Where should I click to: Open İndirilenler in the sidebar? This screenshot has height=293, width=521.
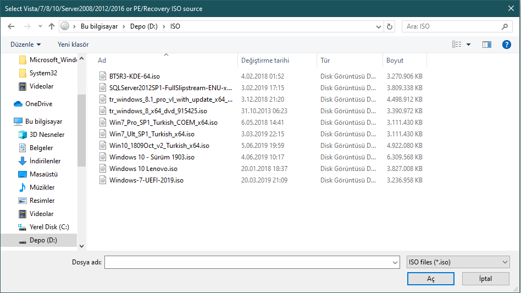pyautogui.click(x=39, y=161)
